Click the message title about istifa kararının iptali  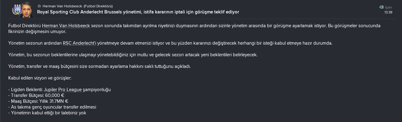click(x=138, y=12)
